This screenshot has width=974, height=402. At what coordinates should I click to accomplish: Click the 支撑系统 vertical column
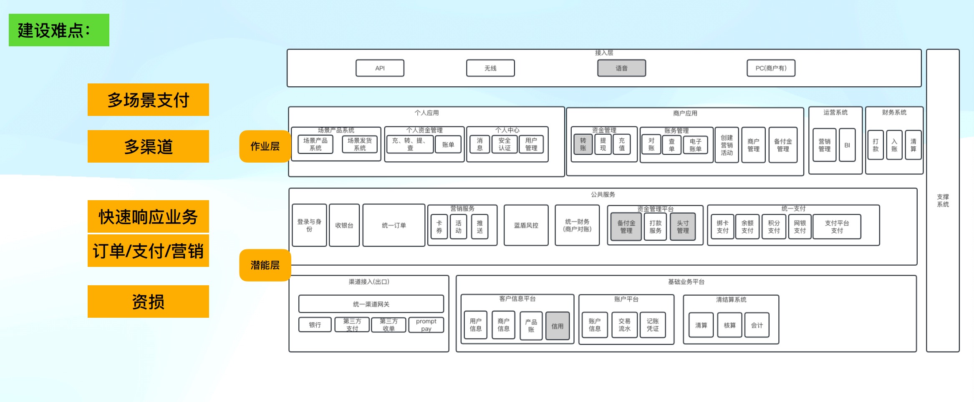[x=943, y=201]
